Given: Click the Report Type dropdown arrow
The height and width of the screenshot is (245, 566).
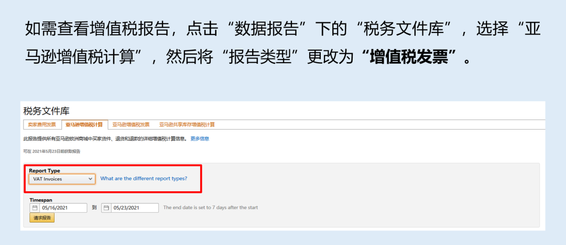Looking at the screenshot, I should tap(90, 179).
